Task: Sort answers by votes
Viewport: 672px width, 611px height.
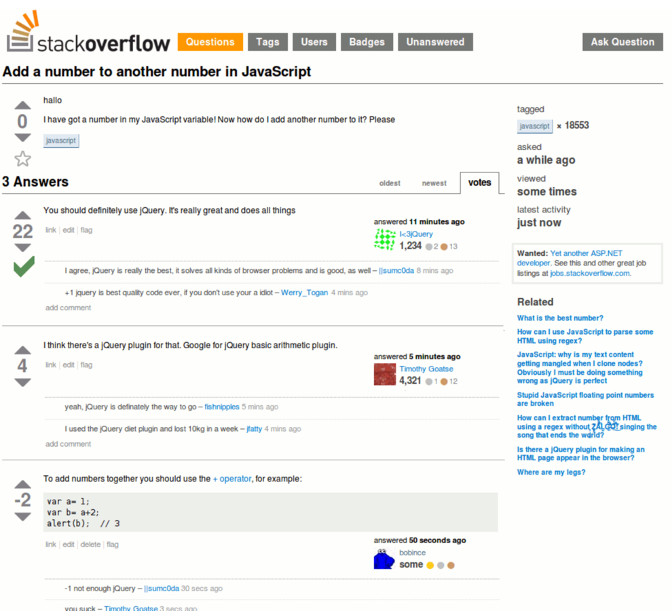Action: coord(480,183)
